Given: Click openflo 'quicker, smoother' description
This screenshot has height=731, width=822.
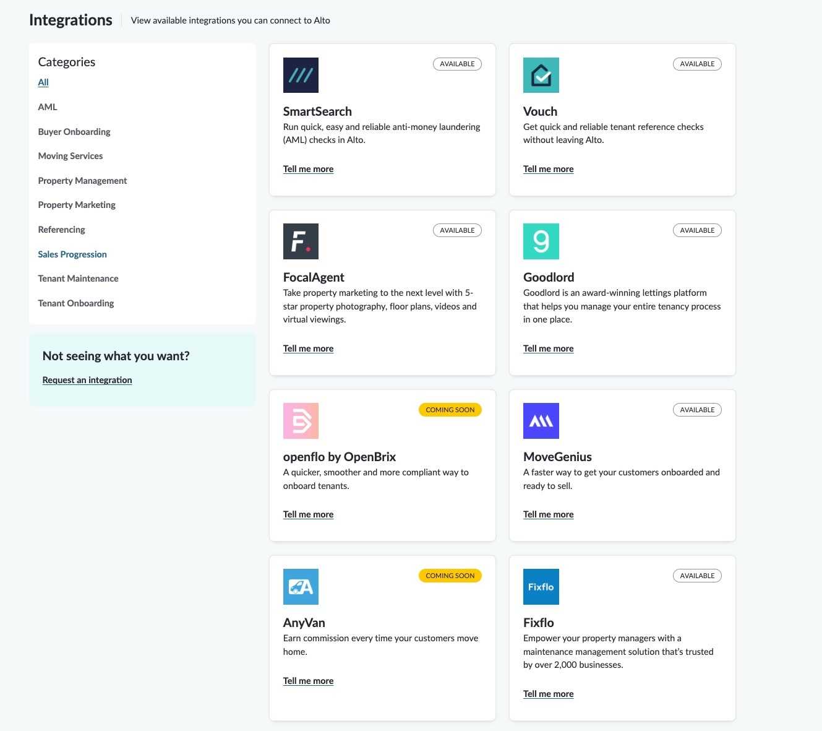Looking at the screenshot, I should pyautogui.click(x=376, y=479).
